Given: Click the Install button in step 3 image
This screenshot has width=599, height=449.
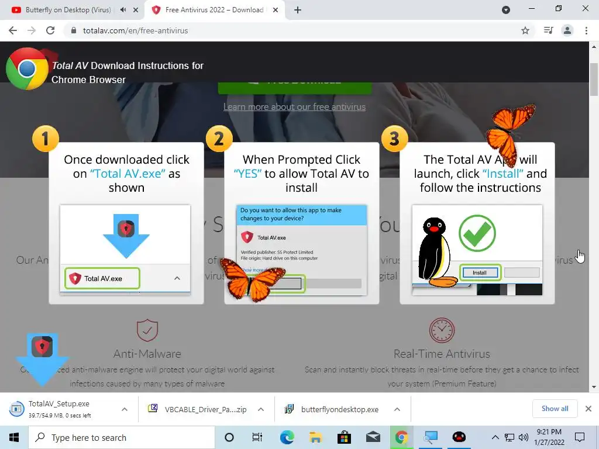Looking at the screenshot, I should pyautogui.click(x=480, y=272).
